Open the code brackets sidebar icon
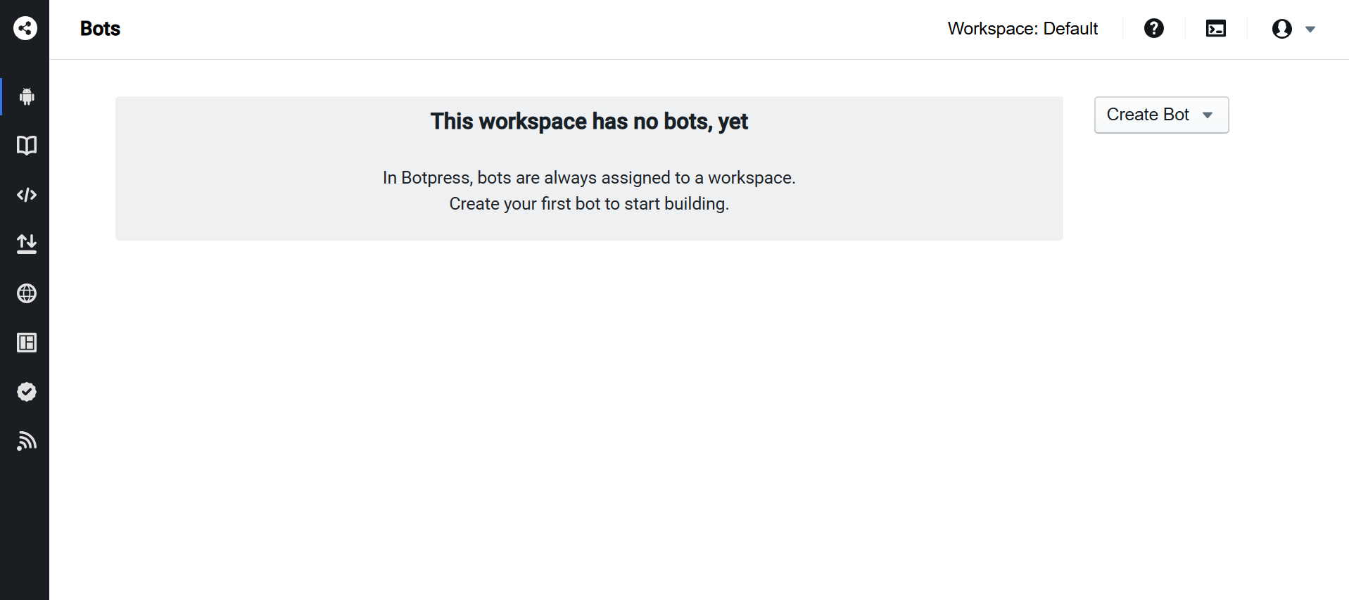This screenshot has height=600, width=1349. pos(27,195)
